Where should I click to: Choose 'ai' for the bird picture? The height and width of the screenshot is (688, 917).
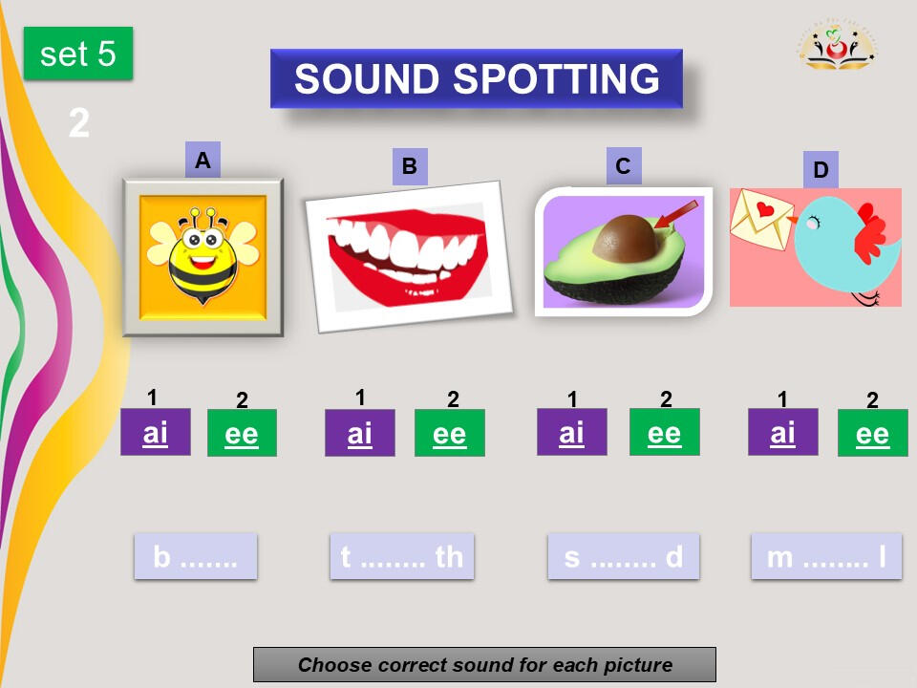point(782,432)
